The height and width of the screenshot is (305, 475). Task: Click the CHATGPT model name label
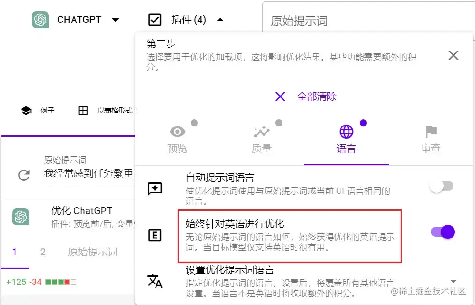pos(79,20)
